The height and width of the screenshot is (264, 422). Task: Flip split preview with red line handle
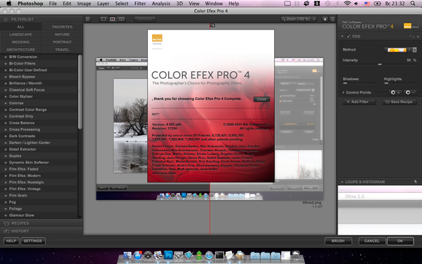click(x=212, y=25)
